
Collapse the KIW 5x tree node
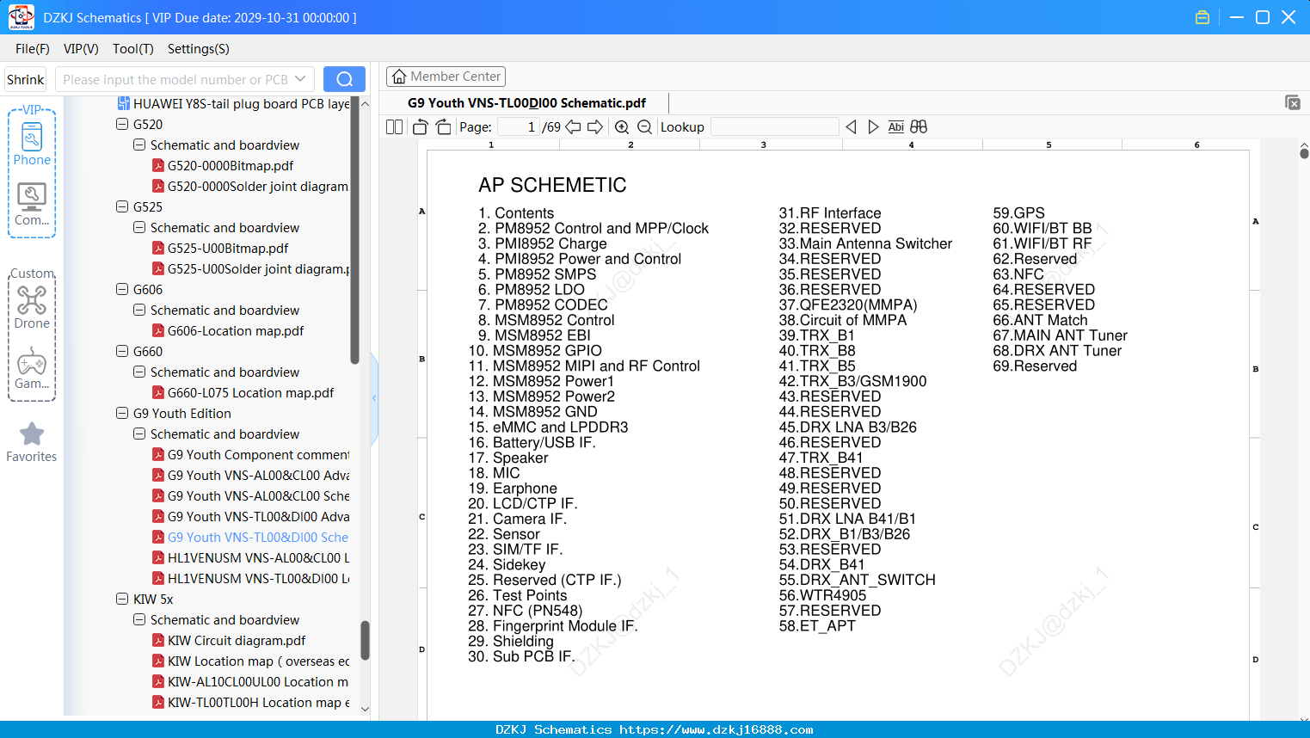pyautogui.click(x=122, y=600)
